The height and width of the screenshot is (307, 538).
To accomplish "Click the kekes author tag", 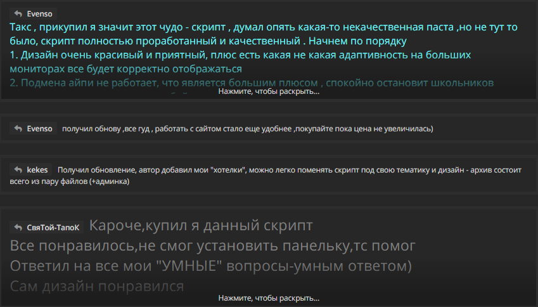I will click(31, 169).
